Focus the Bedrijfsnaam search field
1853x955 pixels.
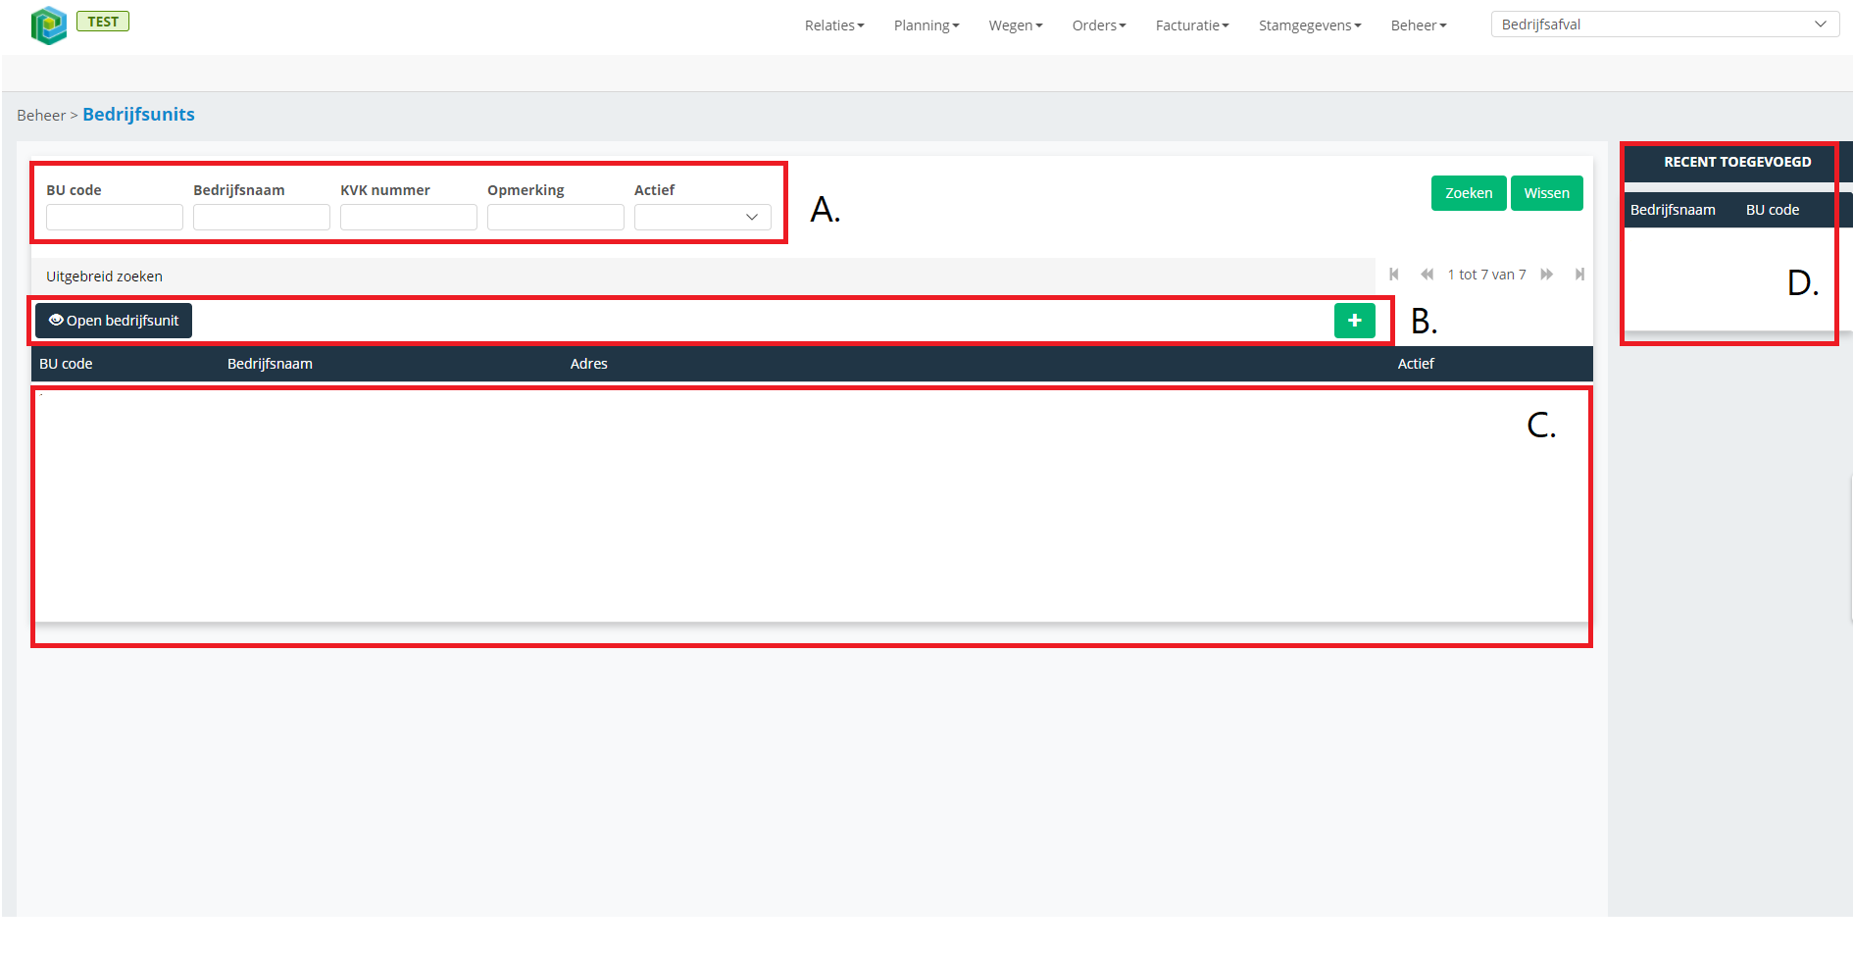pos(262,217)
